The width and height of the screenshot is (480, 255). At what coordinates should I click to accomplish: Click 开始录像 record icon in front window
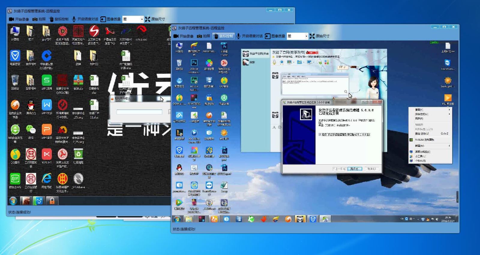pyautogui.click(x=176, y=36)
